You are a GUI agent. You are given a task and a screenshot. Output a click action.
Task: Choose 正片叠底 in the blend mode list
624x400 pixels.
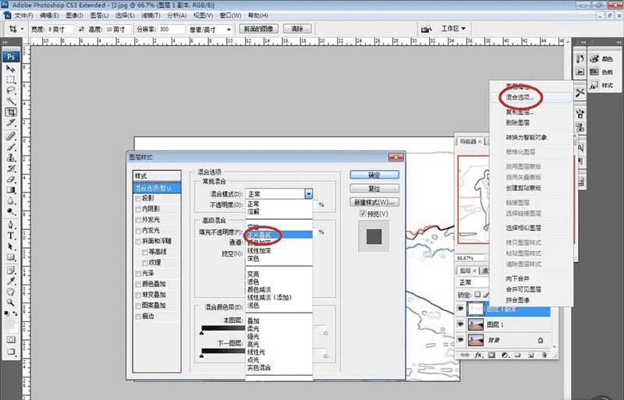click(278, 235)
